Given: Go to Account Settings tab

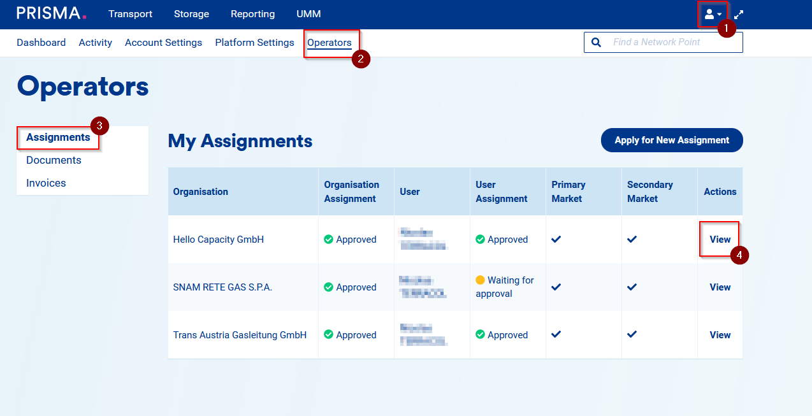Looking at the screenshot, I should [163, 43].
